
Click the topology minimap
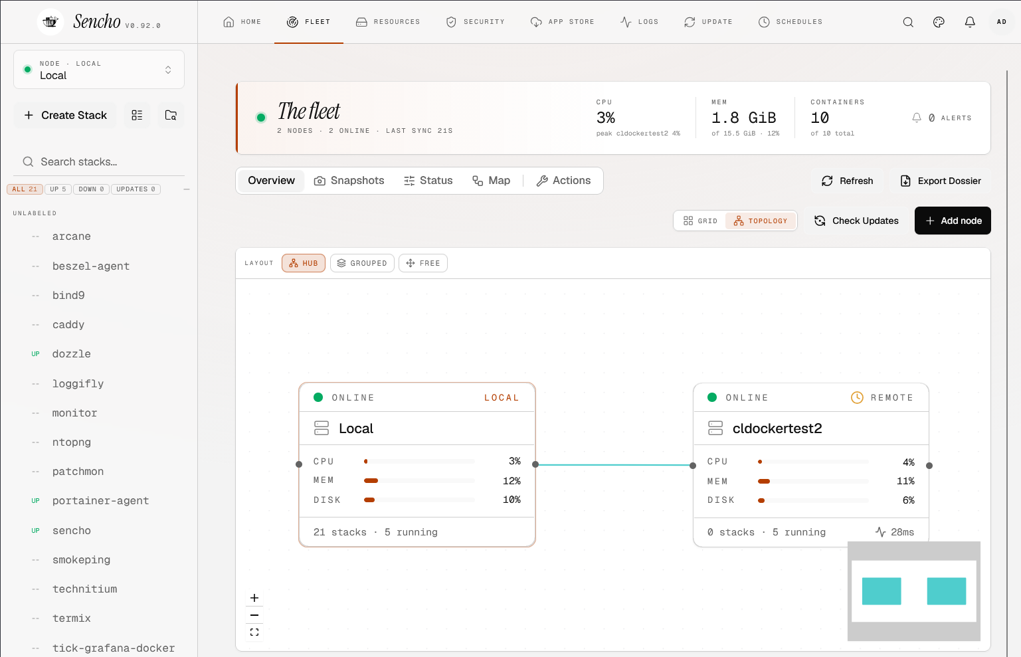click(x=914, y=591)
